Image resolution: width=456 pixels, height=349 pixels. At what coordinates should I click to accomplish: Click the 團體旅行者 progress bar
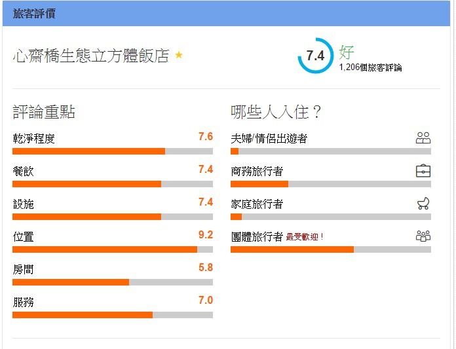(331, 249)
